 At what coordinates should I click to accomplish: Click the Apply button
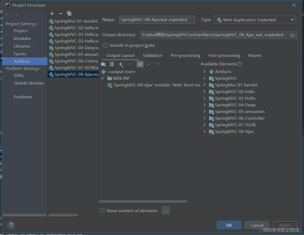pyautogui.click(x=285, y=225)
